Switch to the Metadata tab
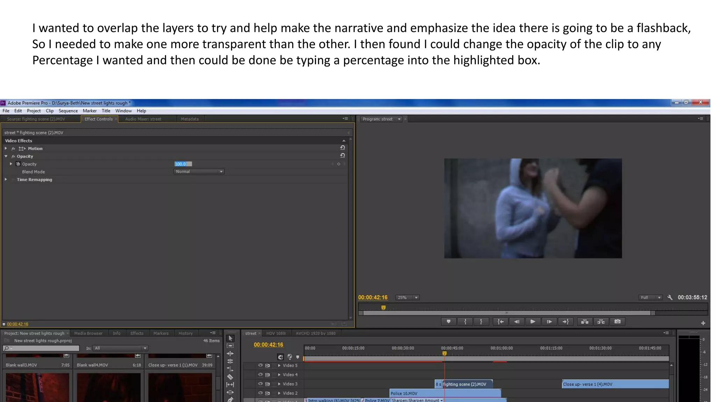The height and width of the screenshot is (402, 716). [x=189, y=119]
